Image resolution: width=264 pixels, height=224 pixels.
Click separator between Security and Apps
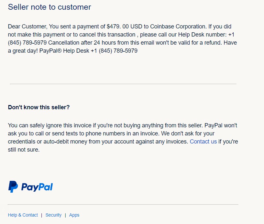[65, 215]
